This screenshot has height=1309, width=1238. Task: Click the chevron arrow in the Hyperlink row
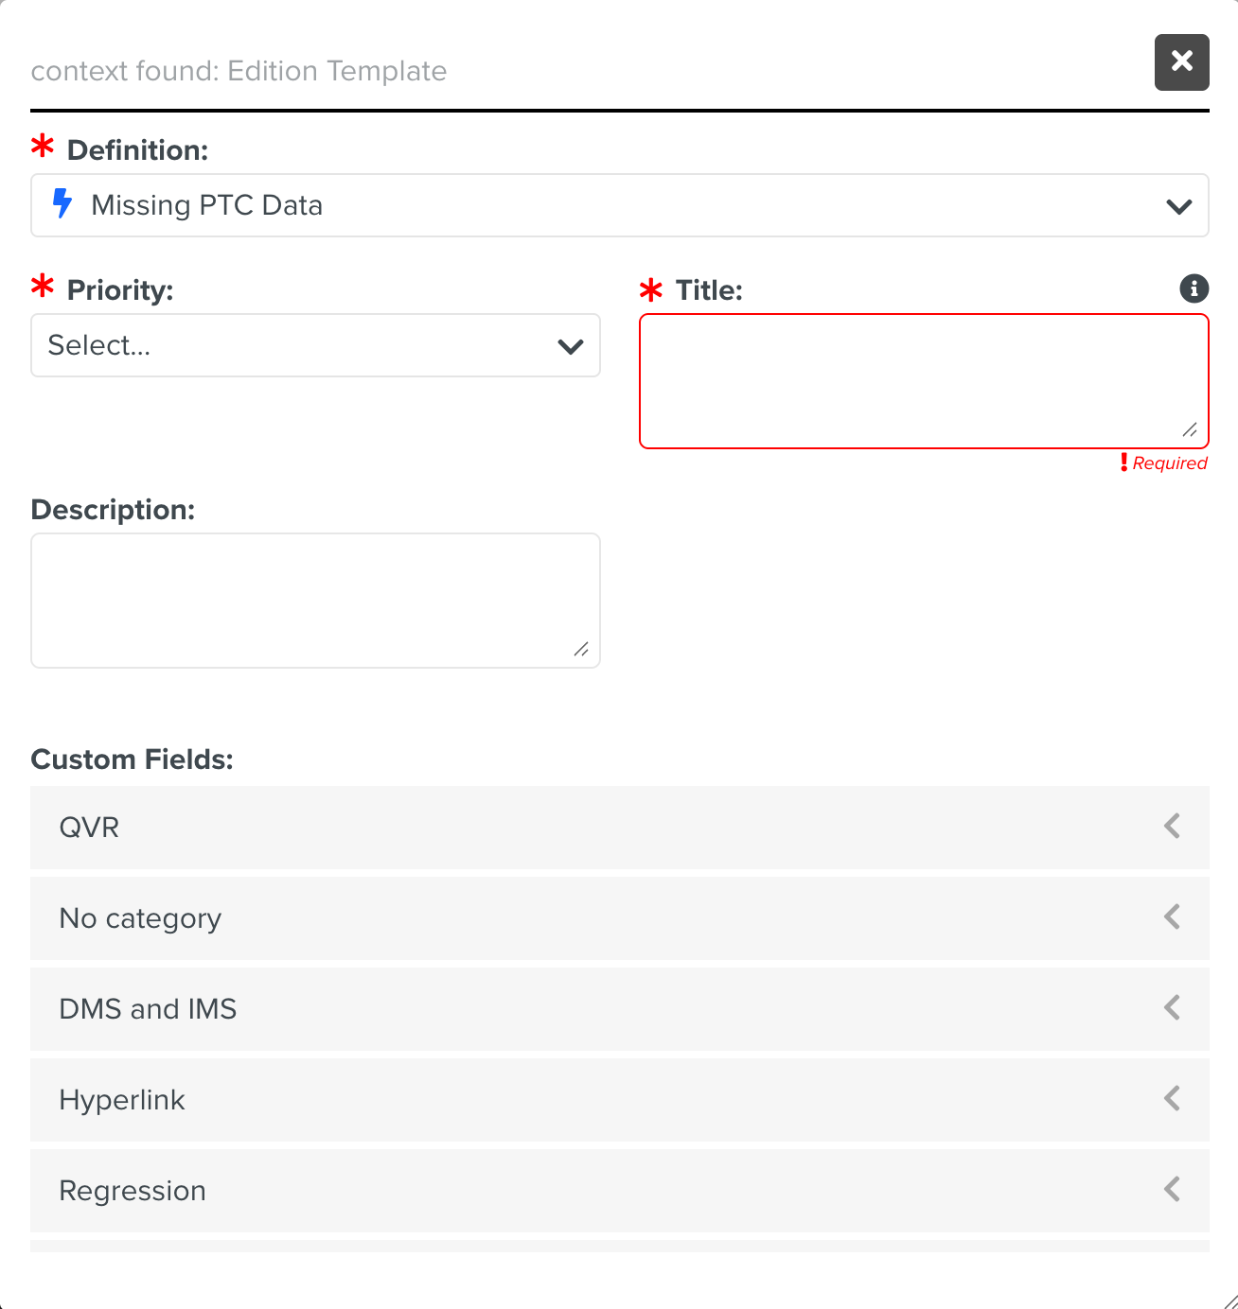1172,1099
